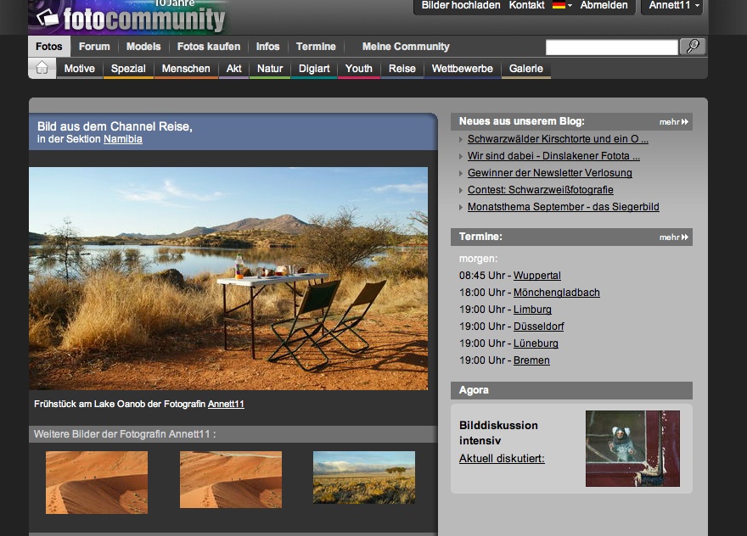Open Contest: Schwarzweißfotografie blog post
This screenshot has width=747, height=536.
click(x=540, y=190)
